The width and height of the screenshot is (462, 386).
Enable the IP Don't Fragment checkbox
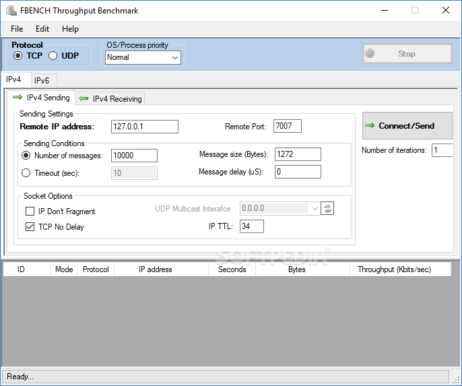(30, 212)
